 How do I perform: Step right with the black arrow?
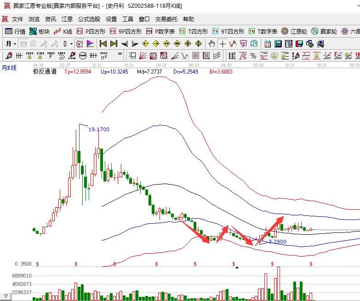(135, 44)
